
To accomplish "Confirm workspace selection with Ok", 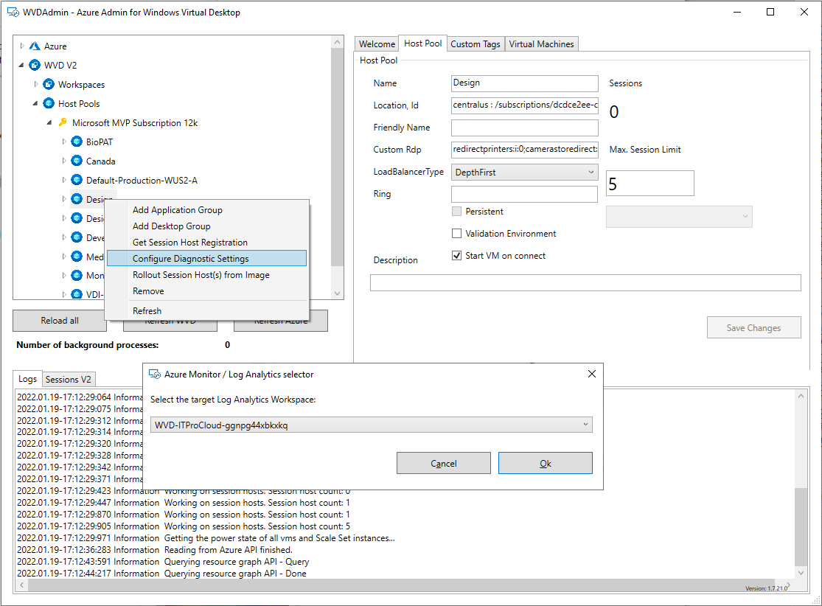I will (x=546, y=464).
